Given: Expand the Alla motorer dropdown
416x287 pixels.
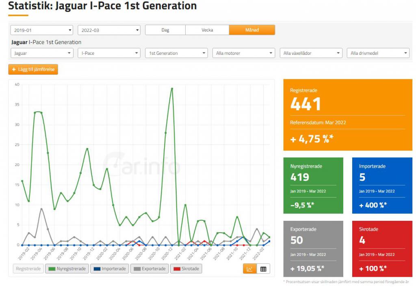Looking at the screenshot, I should pos(244,53).
